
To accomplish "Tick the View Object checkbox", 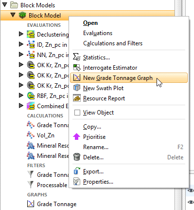I will point(77,112).
